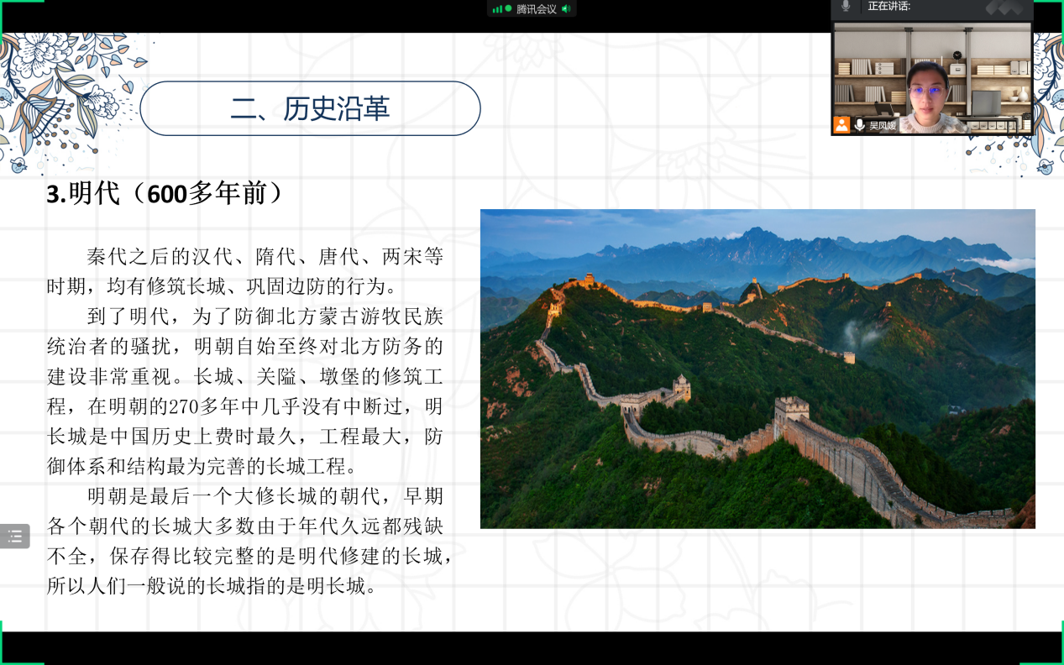Screen dimensions: 1064x665
Task: Click the network signal strength bars icon
Action: pyautogui.click(x=497, y=9)
